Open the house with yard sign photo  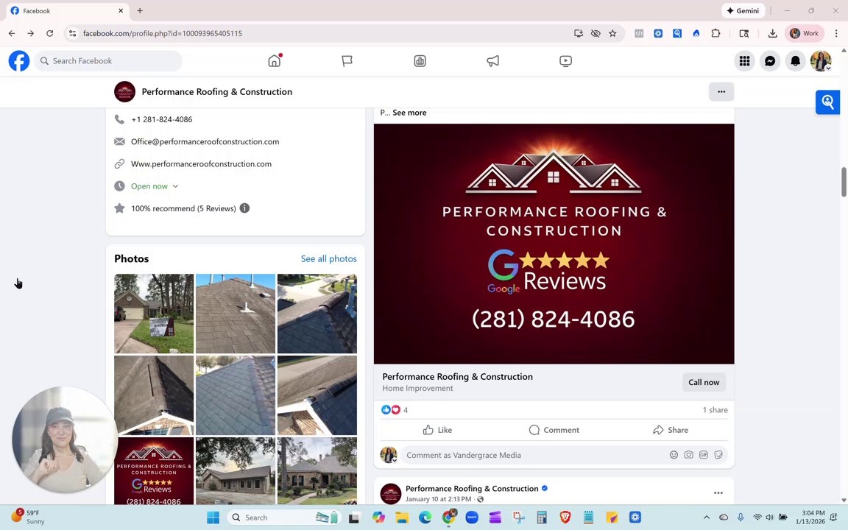pyautogui.click(x=154, y=314)
